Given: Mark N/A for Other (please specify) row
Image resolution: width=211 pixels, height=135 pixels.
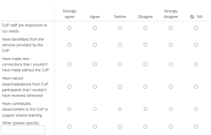Looking at the screenshot, I should click(x=196, y=127).
